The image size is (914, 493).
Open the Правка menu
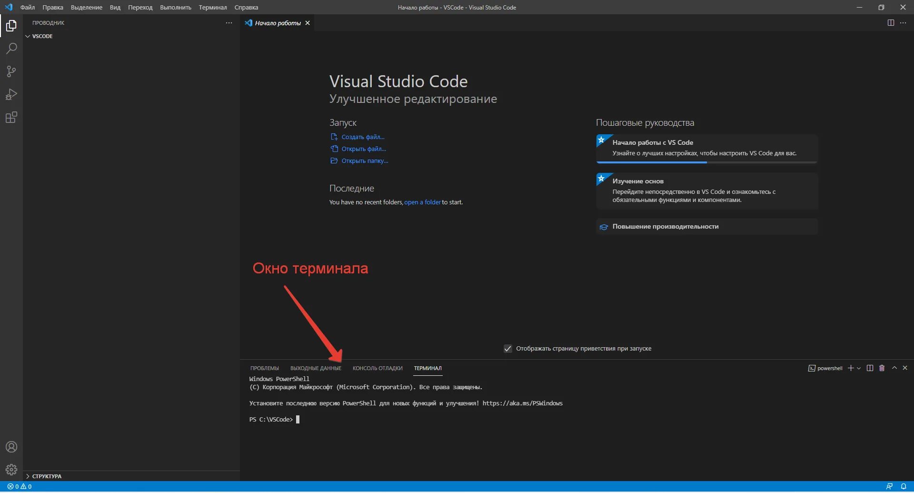point(53,7)
